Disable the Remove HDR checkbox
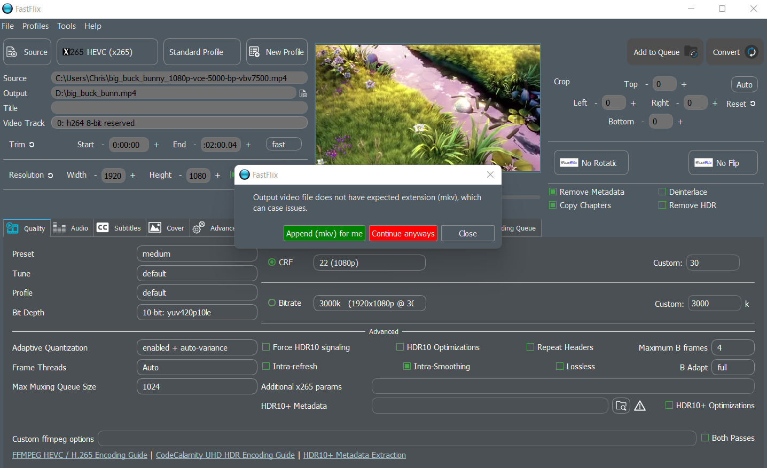 coord(662,205)
